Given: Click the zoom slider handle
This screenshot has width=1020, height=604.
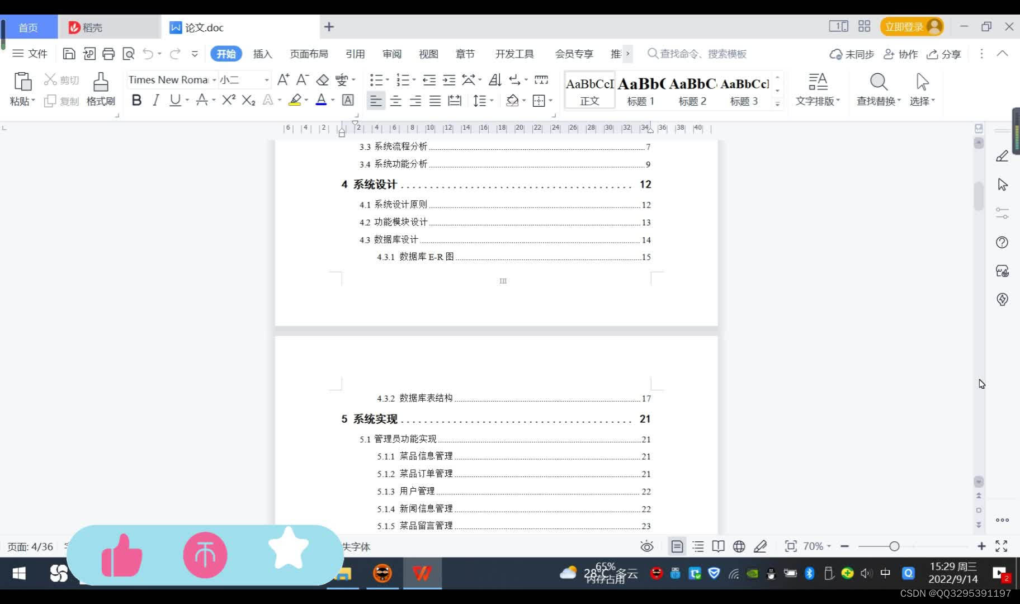Looking at the screenshot, I should pos(894,546).
